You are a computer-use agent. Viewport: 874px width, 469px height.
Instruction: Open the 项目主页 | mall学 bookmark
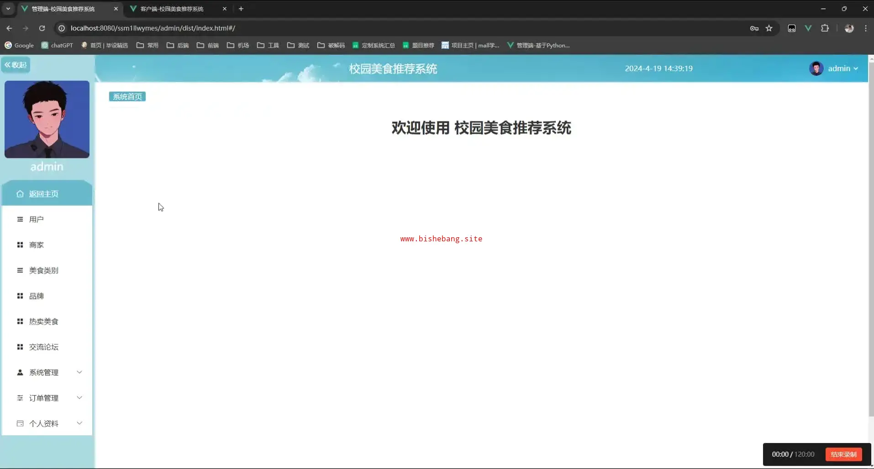470,45
